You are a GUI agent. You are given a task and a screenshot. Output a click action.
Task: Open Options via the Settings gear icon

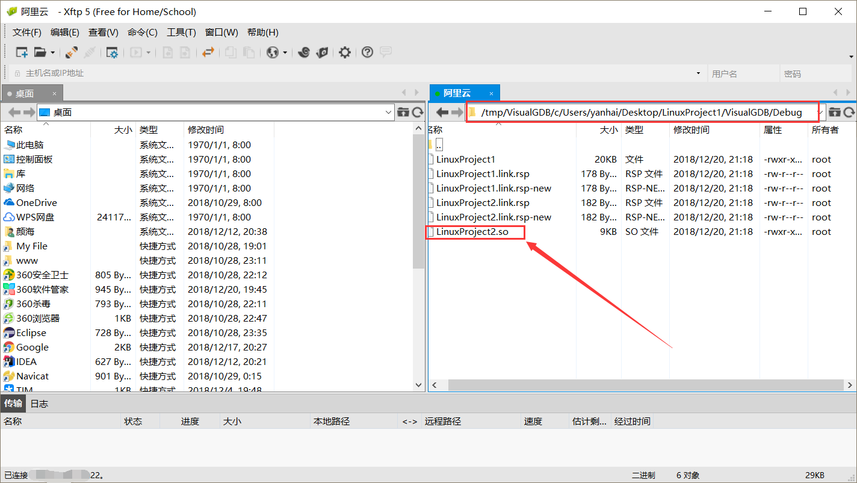[344, 52]
